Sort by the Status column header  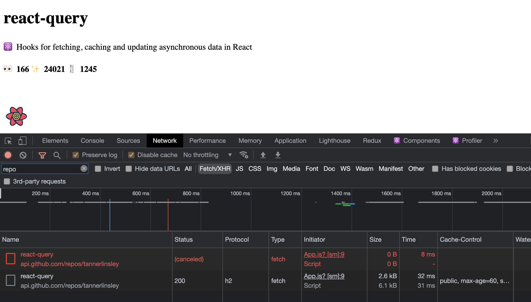tap(197, 240)
